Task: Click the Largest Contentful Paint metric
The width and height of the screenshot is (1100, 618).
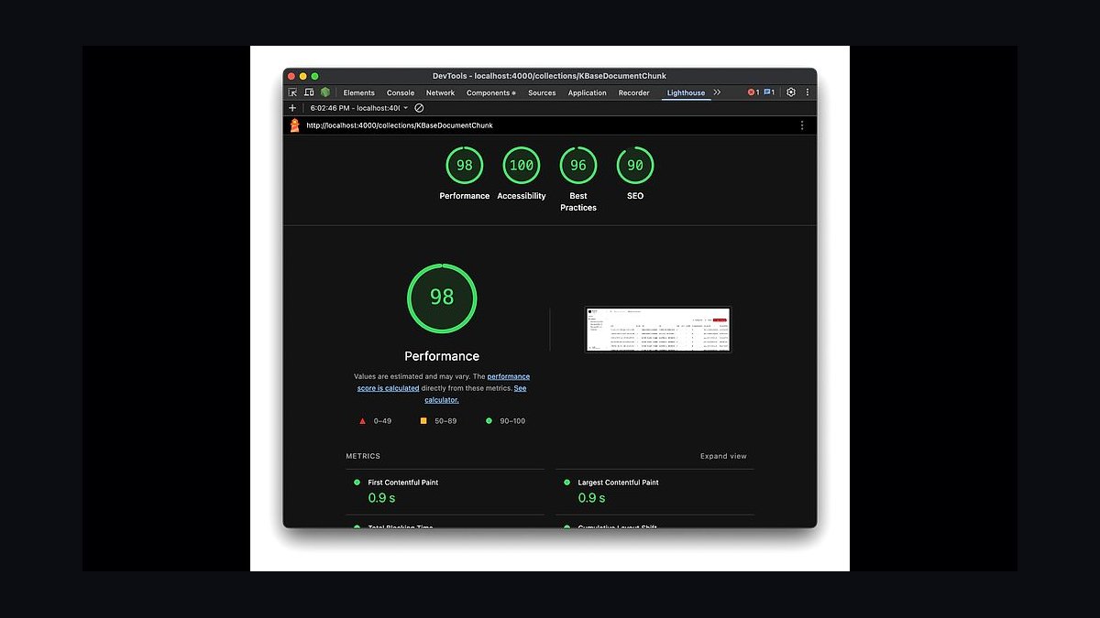Action: click(x=654, y=492)
